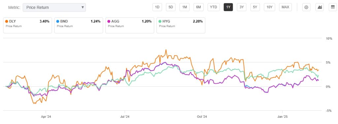
Task: Select the YTD time range
Action: pyautogui.click(x=214, y=7)
